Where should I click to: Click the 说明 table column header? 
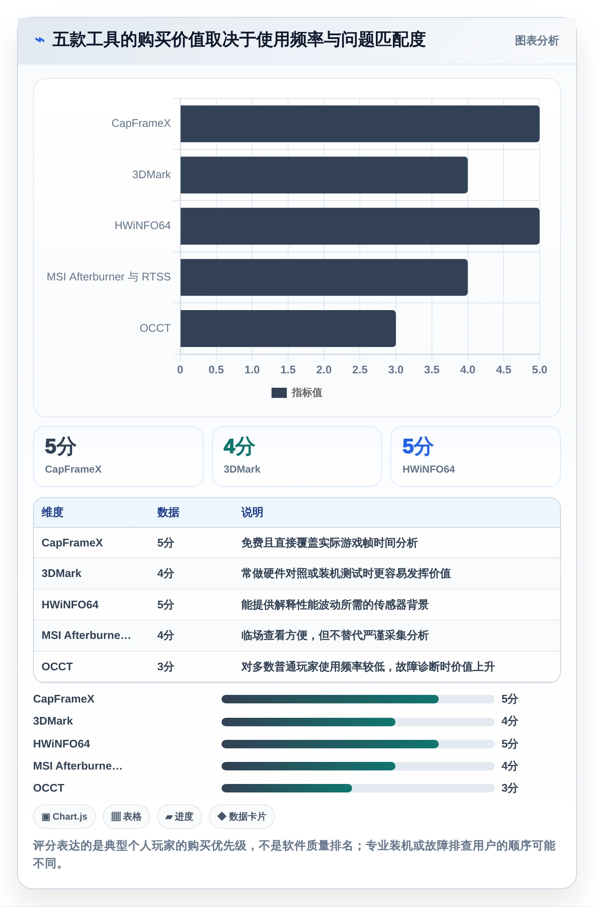[x=252, y=512]
